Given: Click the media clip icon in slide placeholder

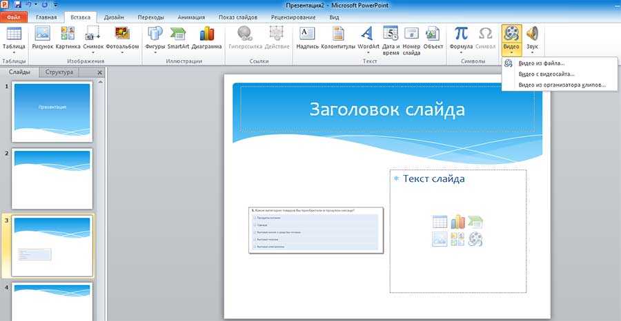Looking at the screenshot, I should pos(475,239).
